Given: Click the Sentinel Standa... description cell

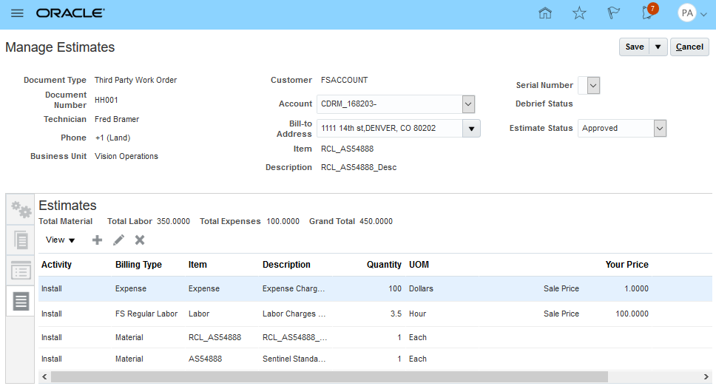Looking at the screenshot, I should (x=294, y=359).
